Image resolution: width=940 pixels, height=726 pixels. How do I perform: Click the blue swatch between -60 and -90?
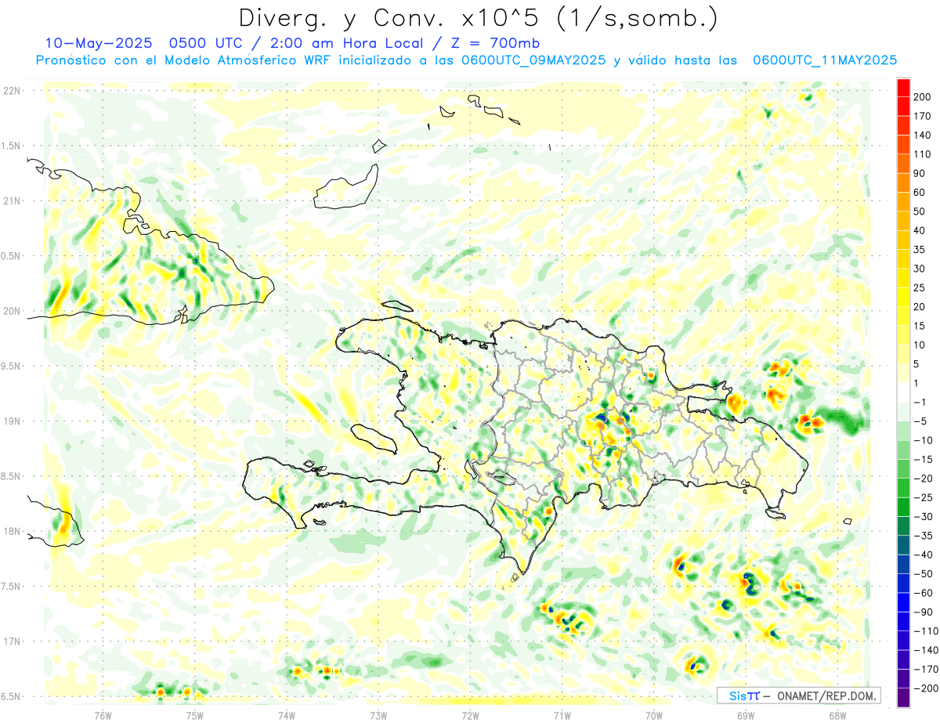tap(903, 602)
